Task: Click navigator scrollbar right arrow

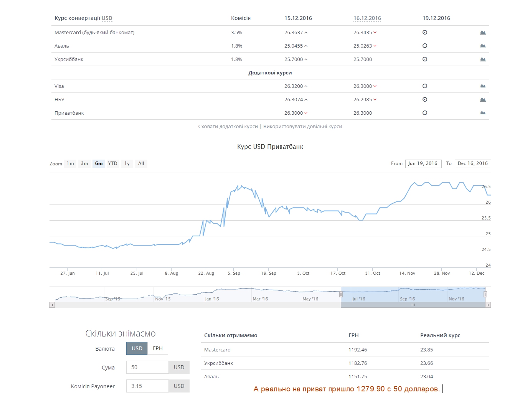Action: [x=488, y=305]
